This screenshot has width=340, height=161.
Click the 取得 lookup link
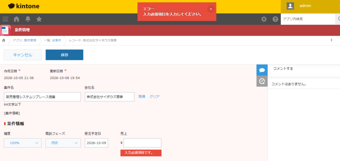pyautogui.click(x=142, y=97)
